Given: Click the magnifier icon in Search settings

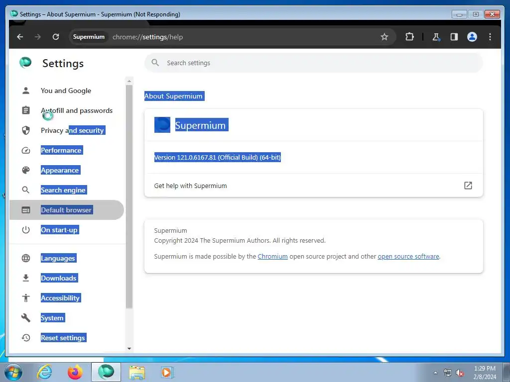Looking at the screenshot, I should tap(155, 63).
